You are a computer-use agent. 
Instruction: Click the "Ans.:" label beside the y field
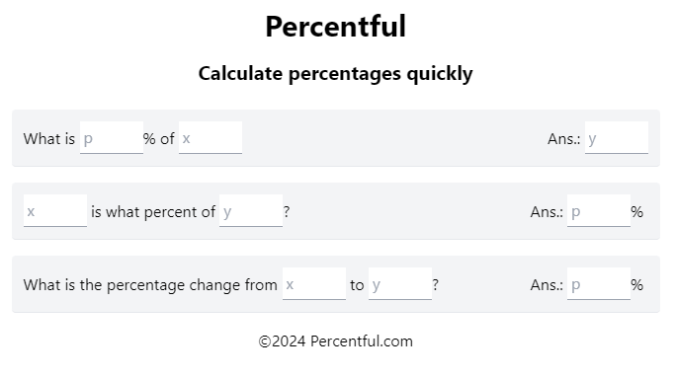coord(564,139)
